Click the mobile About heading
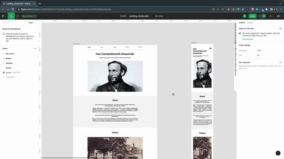Image resolution: width=284 pixels, height=159 pixels. [202, 96]
